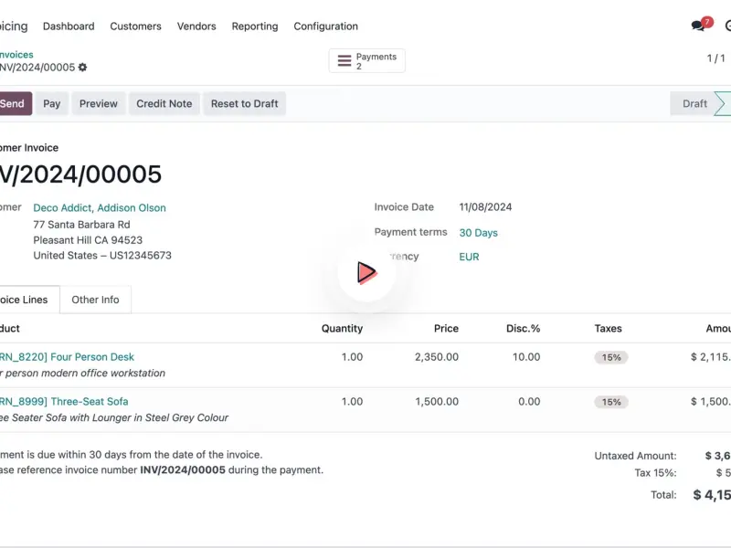Open Deco Addict, Addison Olson customer link
731x548 pixels.
click(100, 208)
